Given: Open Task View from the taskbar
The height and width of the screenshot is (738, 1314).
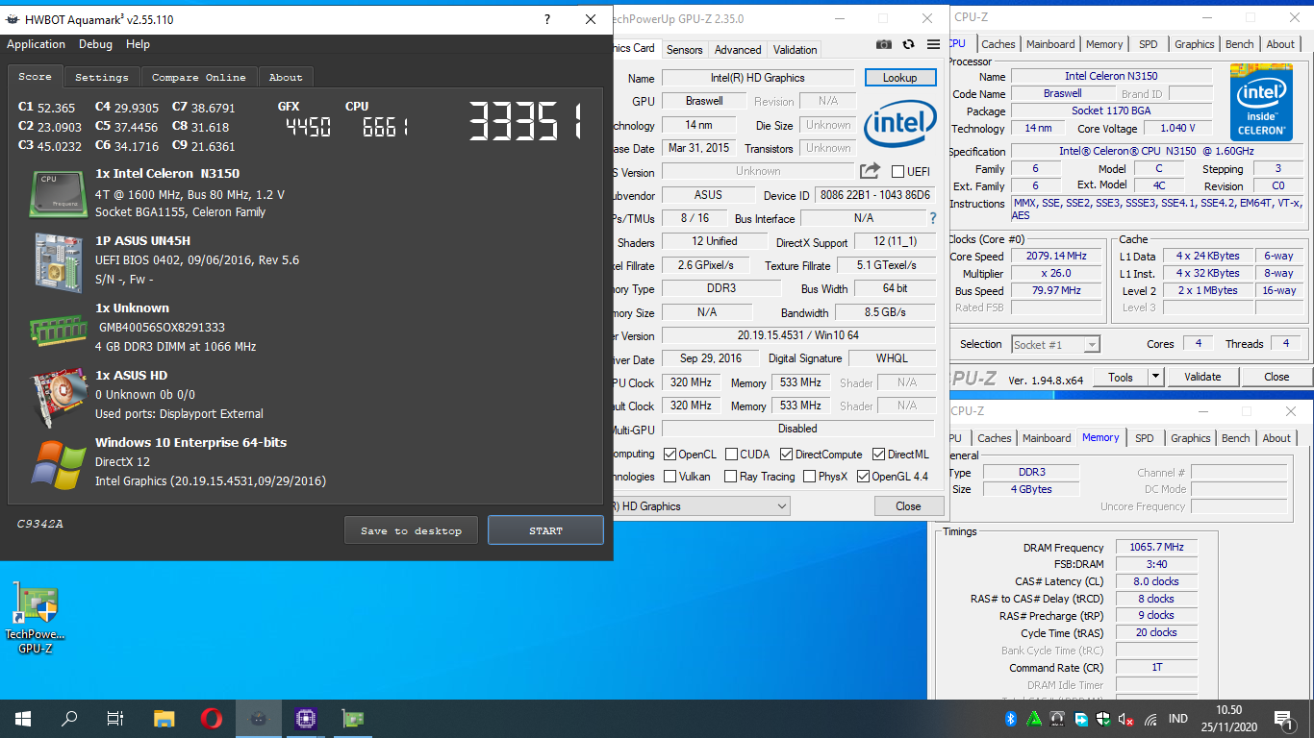Looking at the screenshot, I should point(115,718).
